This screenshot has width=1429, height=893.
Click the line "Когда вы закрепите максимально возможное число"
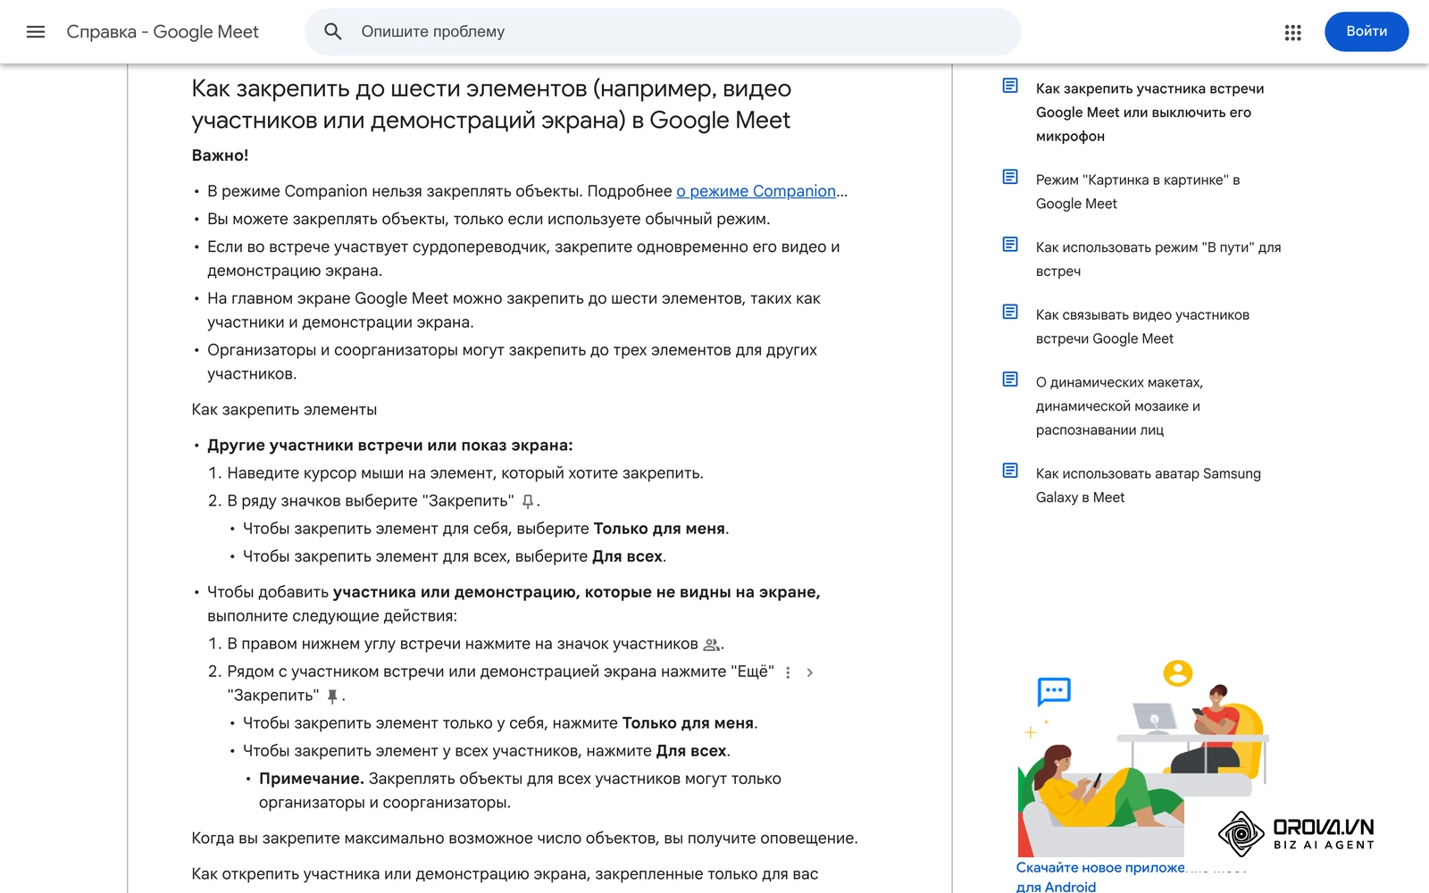click(x=524, y=839)
